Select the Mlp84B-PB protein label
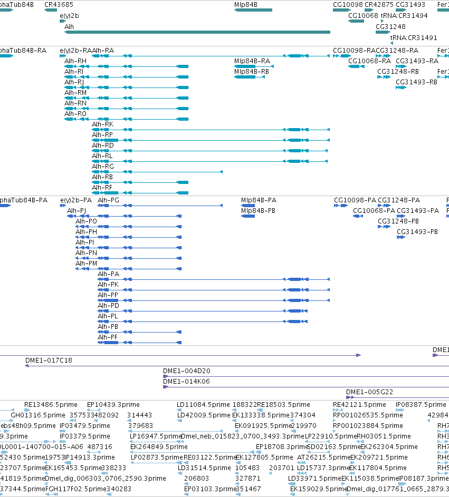Image resolution: width=449 pixels, height=497 pixels. point(259,211)
